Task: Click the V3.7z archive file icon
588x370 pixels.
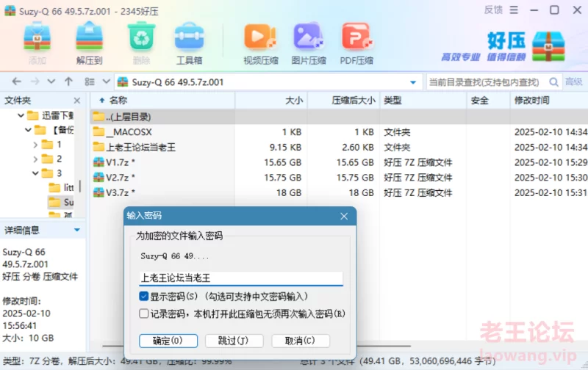Action: 98,192
